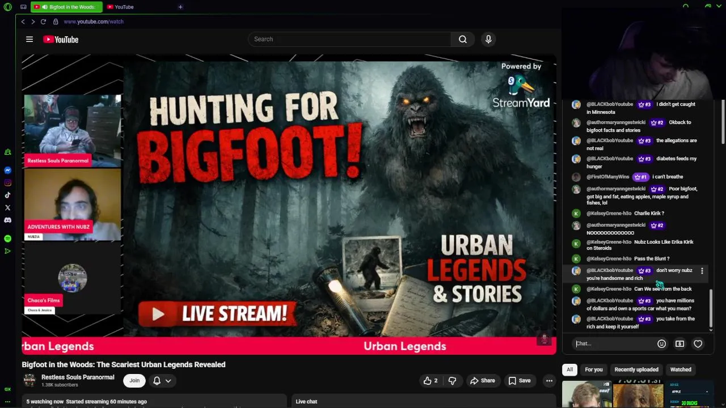Save the video to a playlist
Screen dimensions: 726x408
tap(520, 381)
